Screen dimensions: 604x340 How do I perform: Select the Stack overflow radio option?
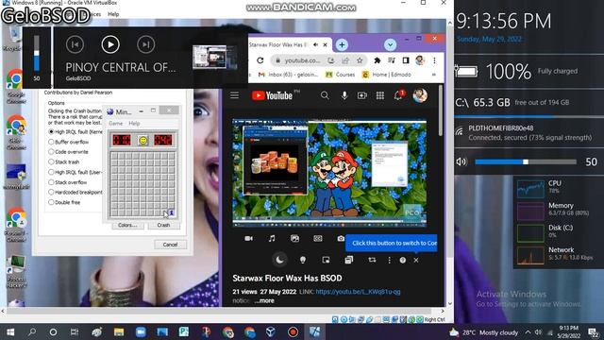click(51, 182)
